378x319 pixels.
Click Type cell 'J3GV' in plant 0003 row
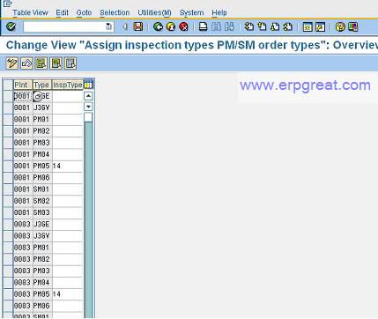(42, 236)
